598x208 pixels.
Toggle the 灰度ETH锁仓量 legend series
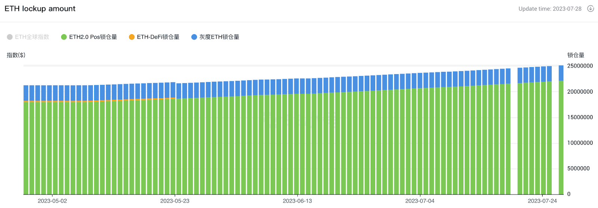[215, 37]
